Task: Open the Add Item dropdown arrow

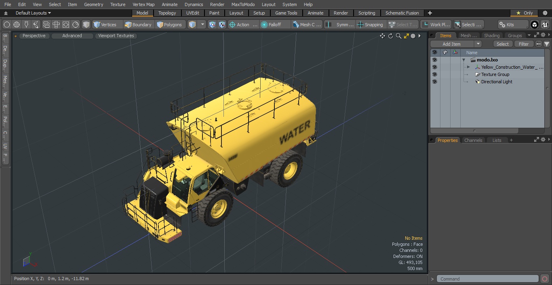Action: click(478, 44)
